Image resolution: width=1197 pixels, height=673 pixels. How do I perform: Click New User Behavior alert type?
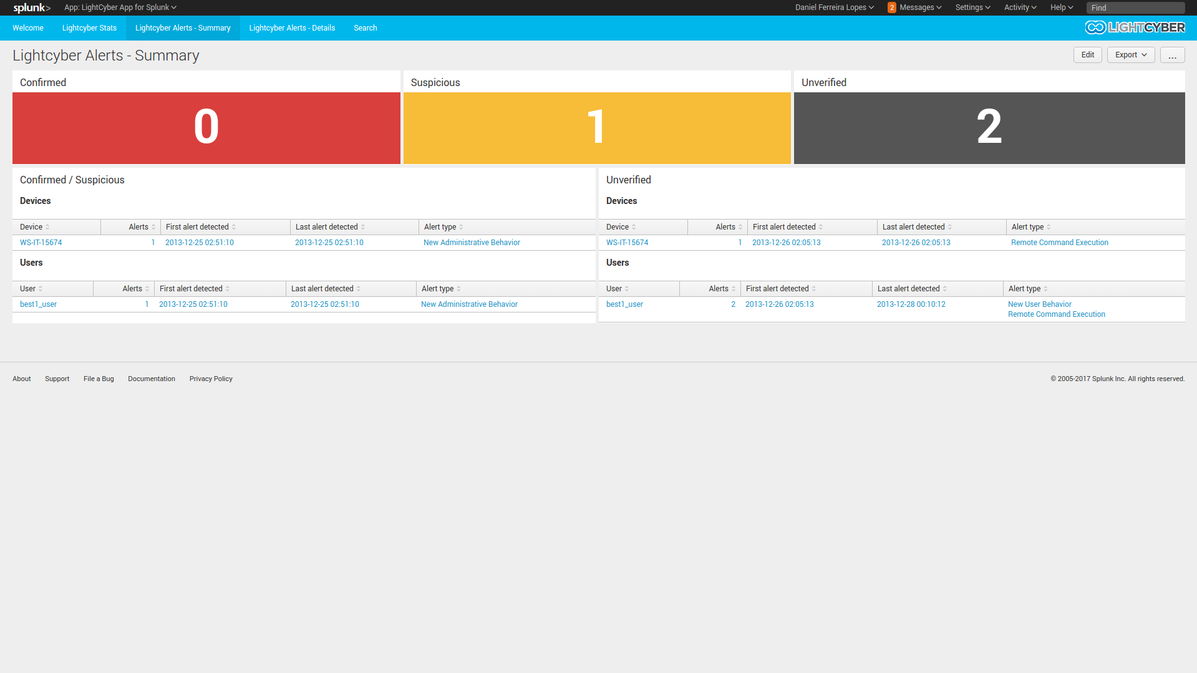point(1039,304)
